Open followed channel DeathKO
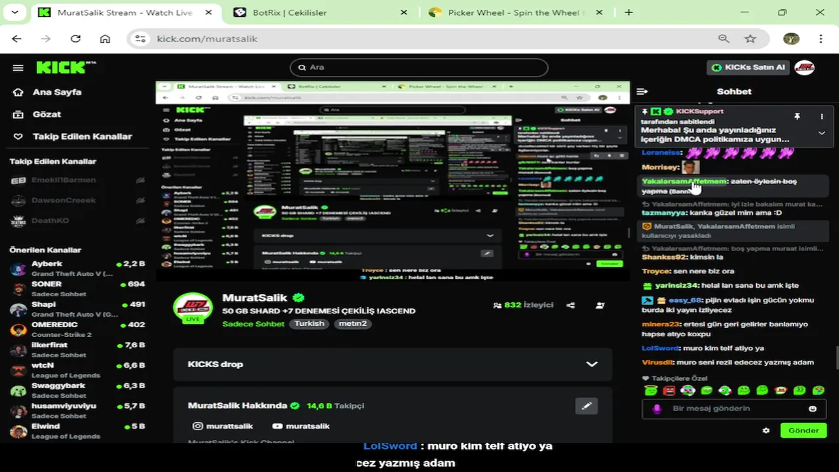The width and height of the screenshot is (839, 472). [x=77, y=221]
